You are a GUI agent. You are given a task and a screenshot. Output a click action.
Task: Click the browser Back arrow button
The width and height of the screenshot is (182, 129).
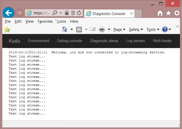point(8,13)
